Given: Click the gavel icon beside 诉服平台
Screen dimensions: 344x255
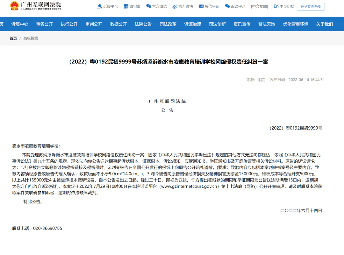Looking at the screenshot, I should 100,6.
